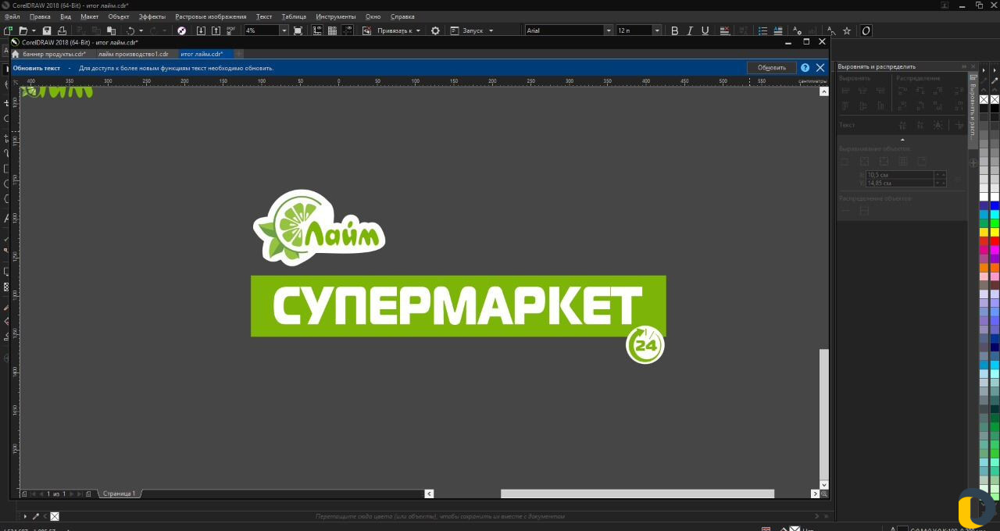Click the Import icon
Screen dimensions: 1000x531
[x=201, y=30]
